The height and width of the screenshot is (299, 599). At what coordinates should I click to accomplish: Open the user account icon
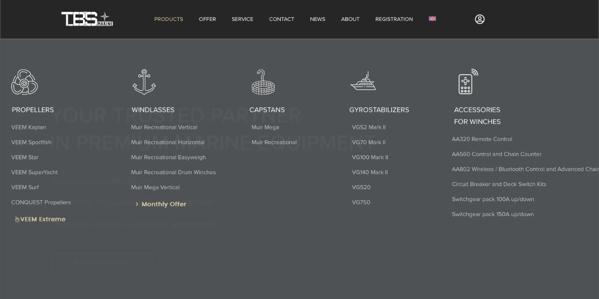[480, 19]
